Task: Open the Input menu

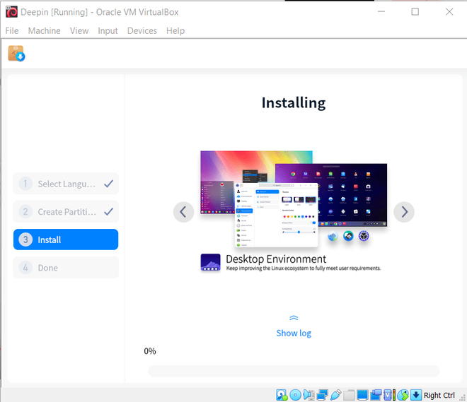Action: [108, 30]
